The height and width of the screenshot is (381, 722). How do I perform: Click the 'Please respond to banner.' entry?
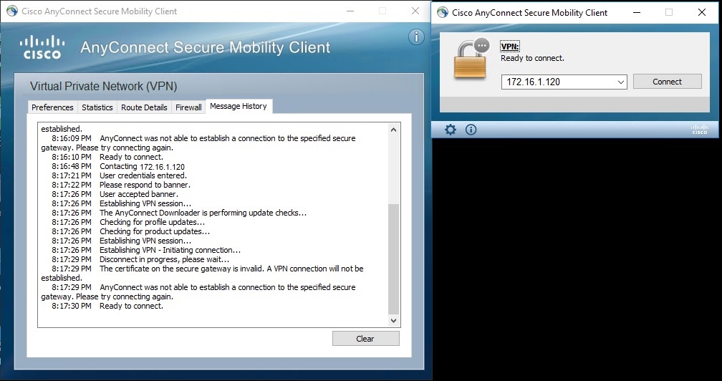(x=121, y=185)
